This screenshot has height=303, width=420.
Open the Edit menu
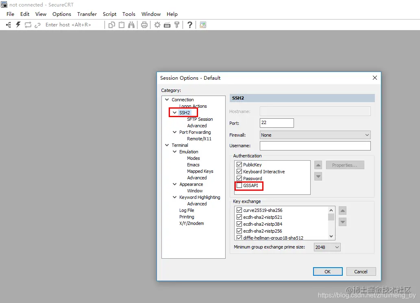[25, 14]
